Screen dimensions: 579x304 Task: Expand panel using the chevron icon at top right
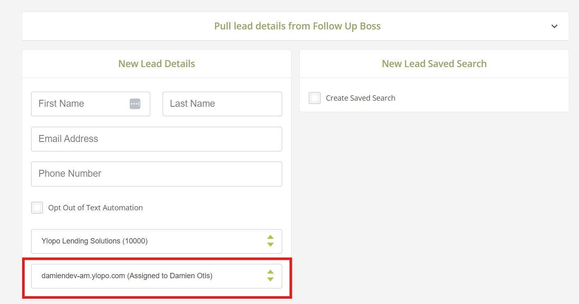click(x=554, y=26)
